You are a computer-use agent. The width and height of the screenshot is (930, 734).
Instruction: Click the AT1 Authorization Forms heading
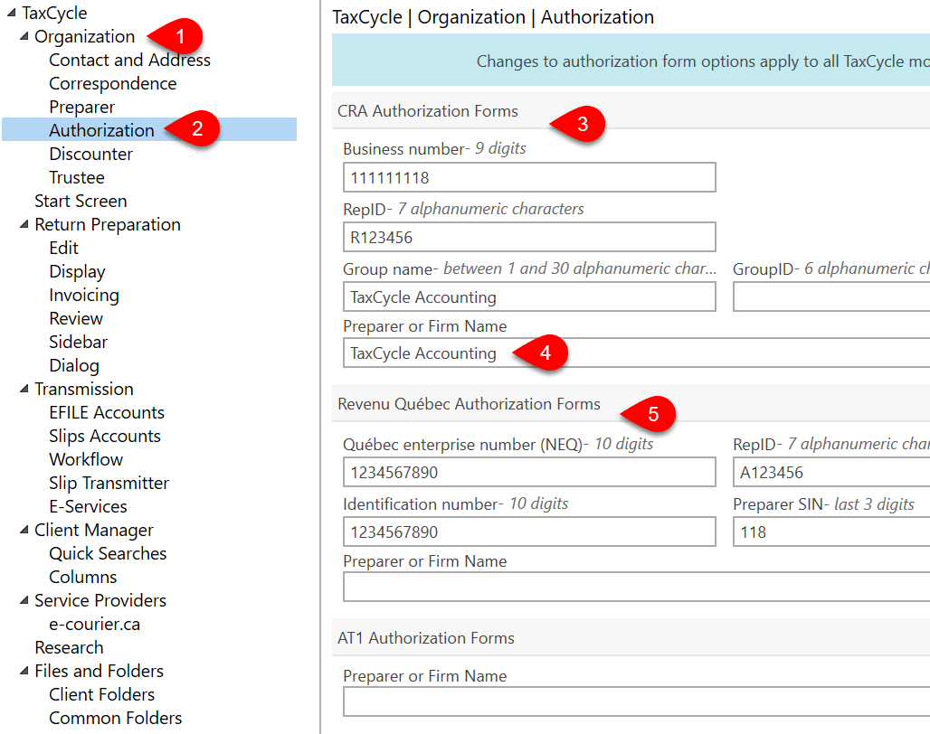[x=426, y=638]
